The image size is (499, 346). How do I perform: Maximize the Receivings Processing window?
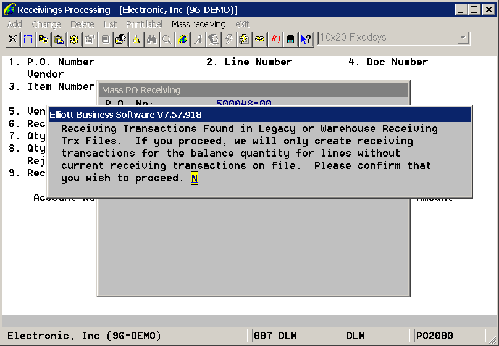[474, 9]
